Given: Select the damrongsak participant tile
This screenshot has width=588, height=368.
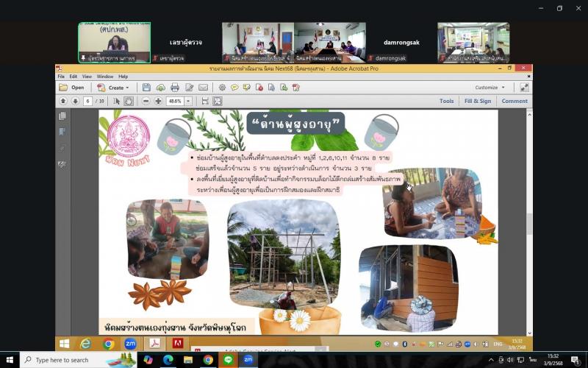Looking at the screenshot, I should click(401, 43).
